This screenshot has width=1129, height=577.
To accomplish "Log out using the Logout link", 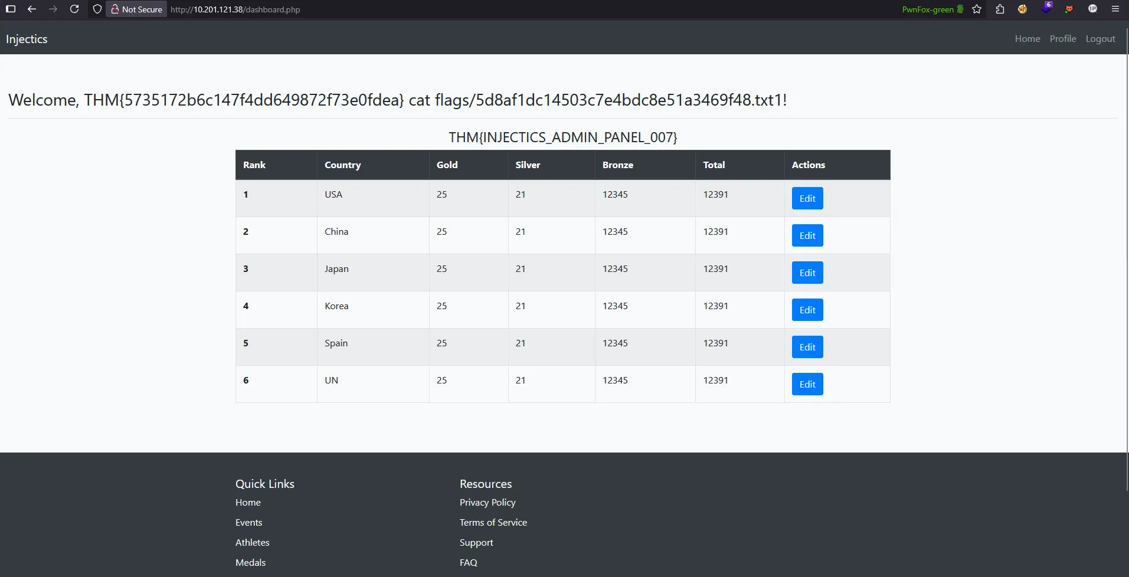I will coord(1101,38).
